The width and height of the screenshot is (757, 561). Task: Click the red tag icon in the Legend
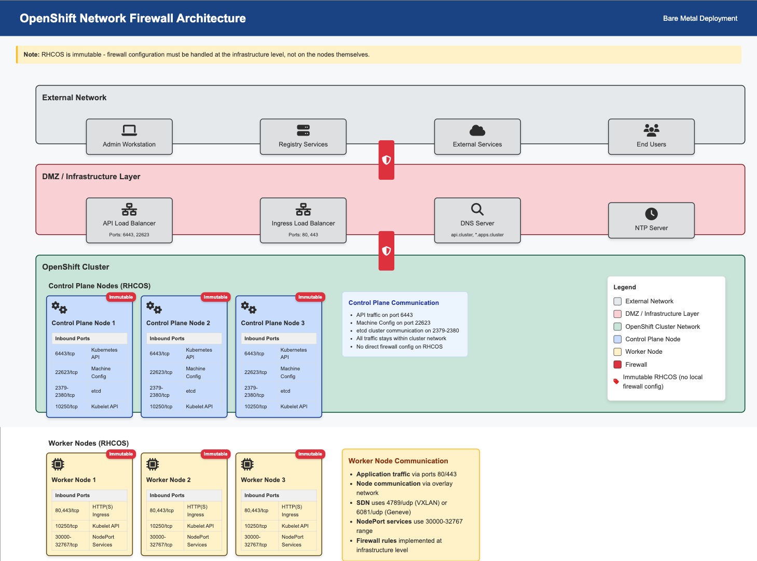(x=616, y=381)
